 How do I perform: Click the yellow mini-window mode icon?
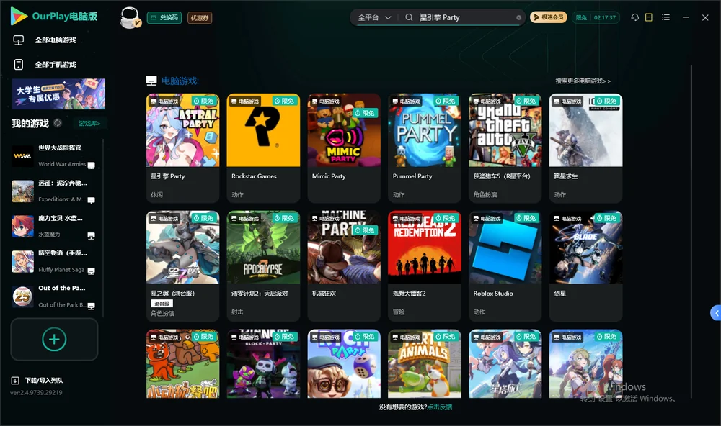pos(649,17)
